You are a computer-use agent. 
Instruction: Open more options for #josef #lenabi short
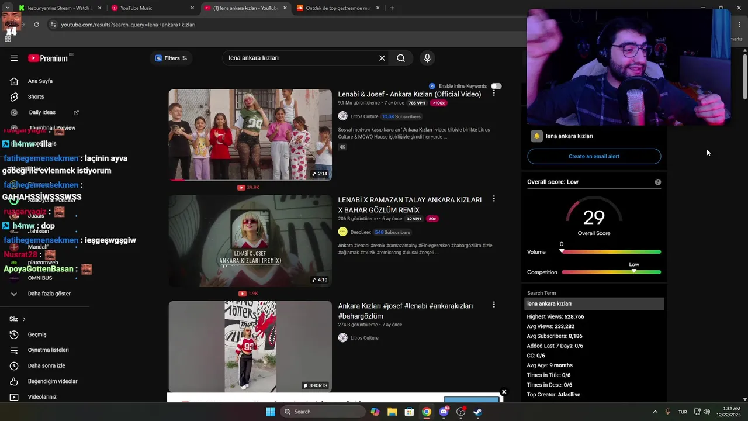tap(494, 305)
